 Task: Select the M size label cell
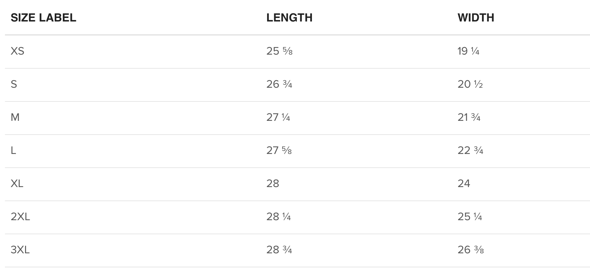15,117
